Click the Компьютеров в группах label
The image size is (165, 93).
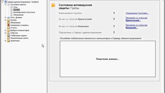click(70, 13)
